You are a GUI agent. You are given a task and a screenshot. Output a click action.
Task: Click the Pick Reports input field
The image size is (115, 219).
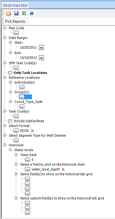pos(72,21)
